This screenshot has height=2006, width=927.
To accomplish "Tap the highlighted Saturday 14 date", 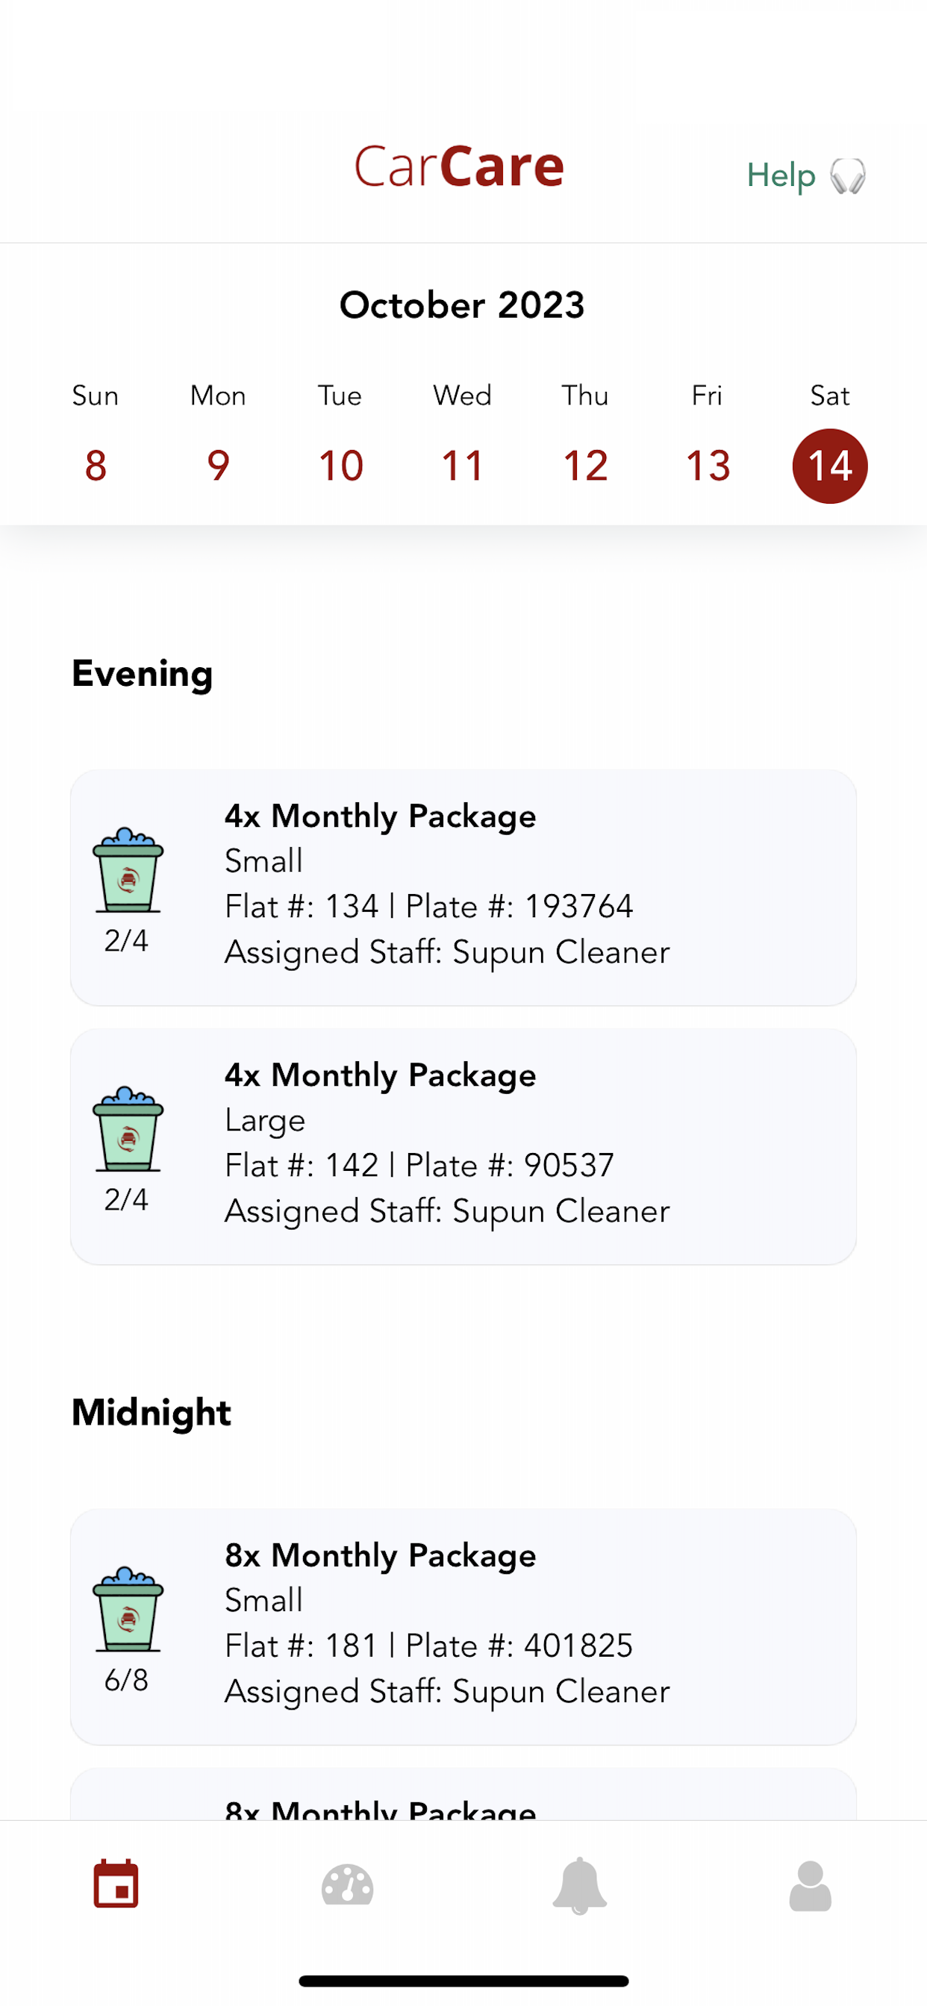I will click(x=830, y=466).
